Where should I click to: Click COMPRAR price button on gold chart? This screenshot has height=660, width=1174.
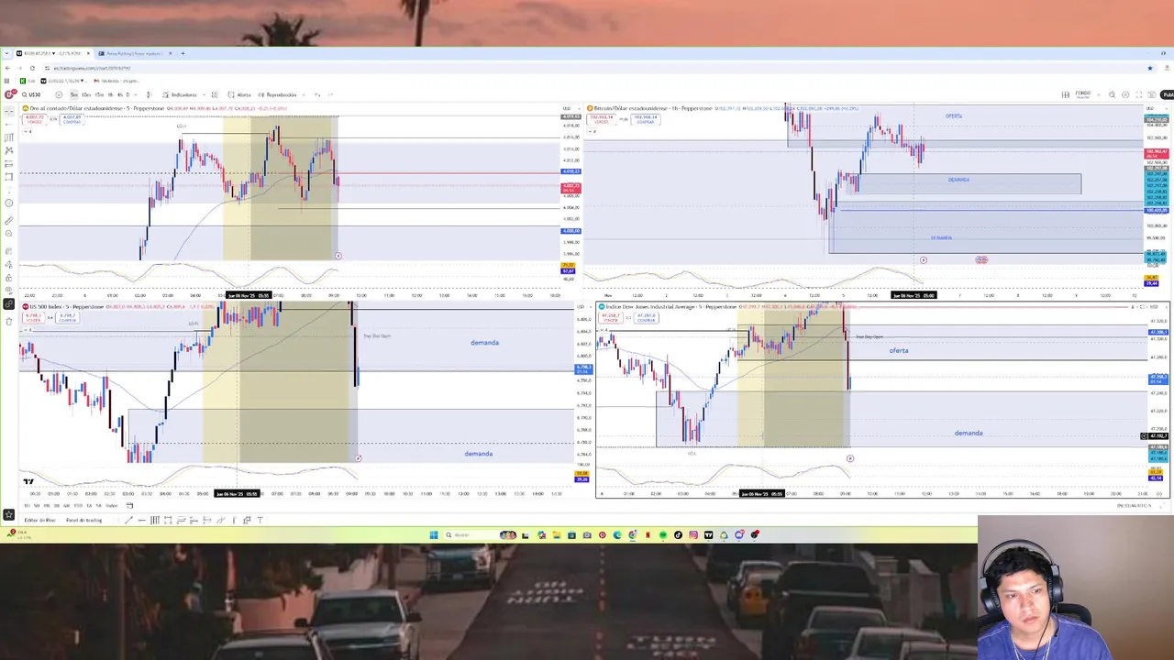pyautogui.click(x=72, y=119)
